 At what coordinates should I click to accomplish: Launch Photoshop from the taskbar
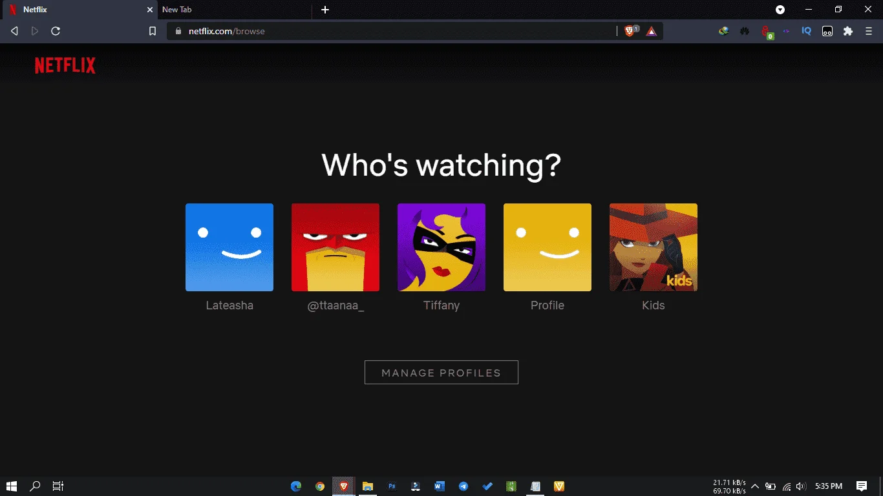[392, 486]
